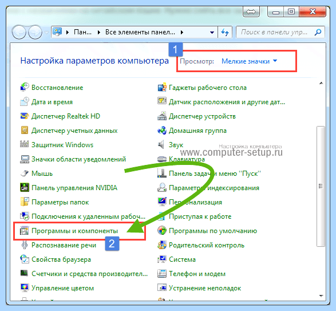This screenshot has width=336, height=311.
Task: Click the Дата и время clock icon
Action: 25,102
